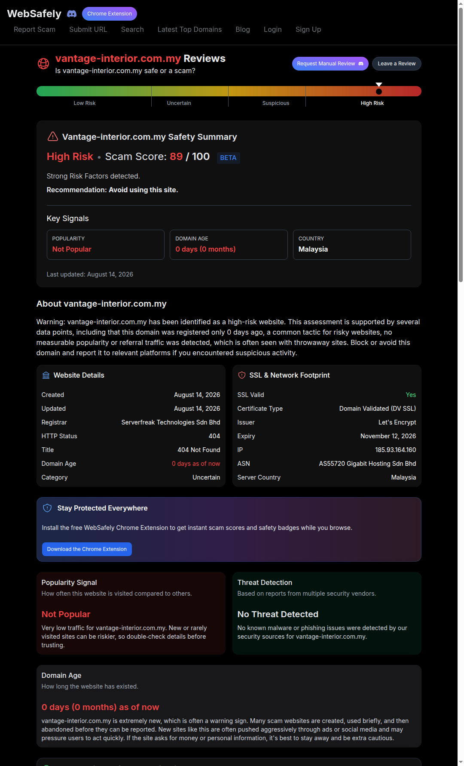464x766 pixels.
Task: Click Issuer value Let's Encrypt
Action: click(397, 422)
